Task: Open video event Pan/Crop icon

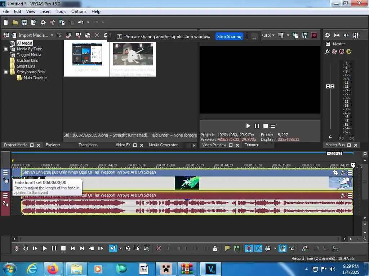Action: pos(335,172)
